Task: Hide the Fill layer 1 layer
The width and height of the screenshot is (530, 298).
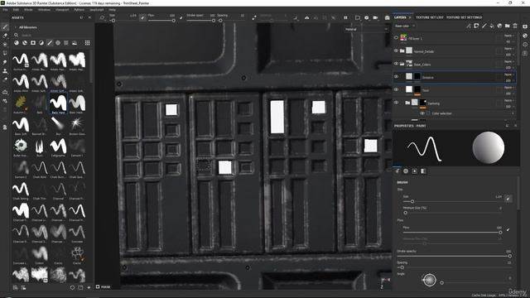Action: tap(396, 38)
